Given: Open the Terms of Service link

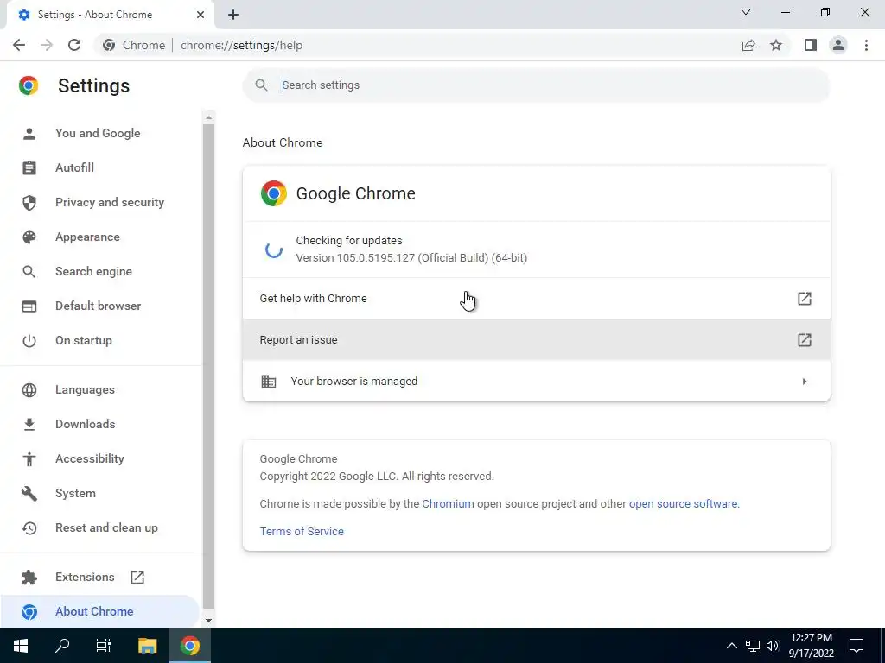Looking at the screenshot, I should (x=302, y=532).
